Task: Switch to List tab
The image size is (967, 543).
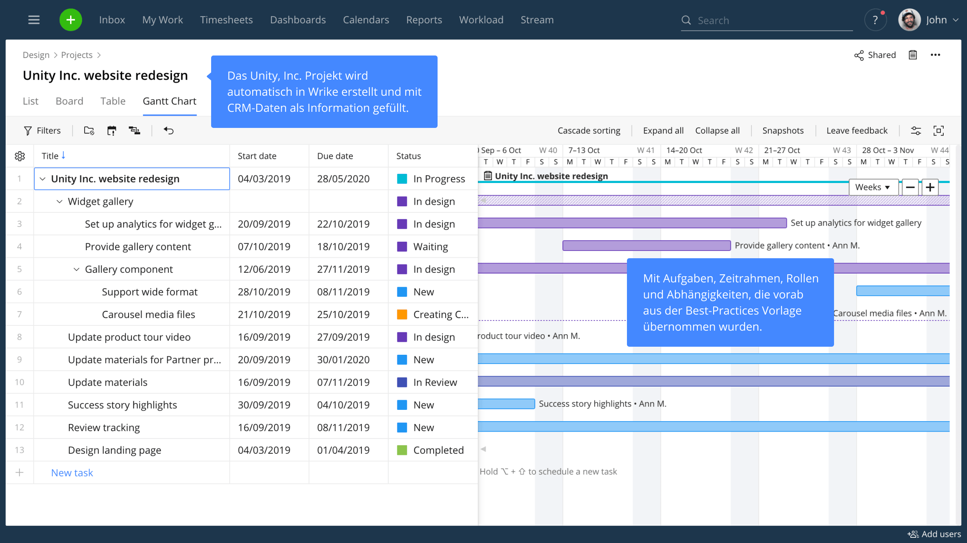Action: click(x=31, y=101)
